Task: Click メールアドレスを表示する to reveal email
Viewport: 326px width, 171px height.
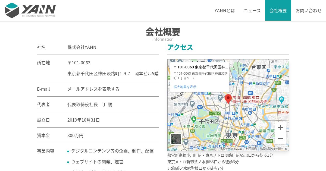Action: tap(93, 89)
